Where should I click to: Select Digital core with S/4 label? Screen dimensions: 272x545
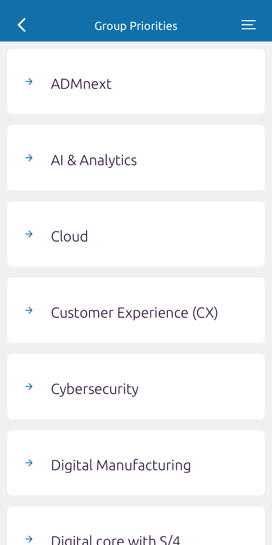[x=115, y=540]
